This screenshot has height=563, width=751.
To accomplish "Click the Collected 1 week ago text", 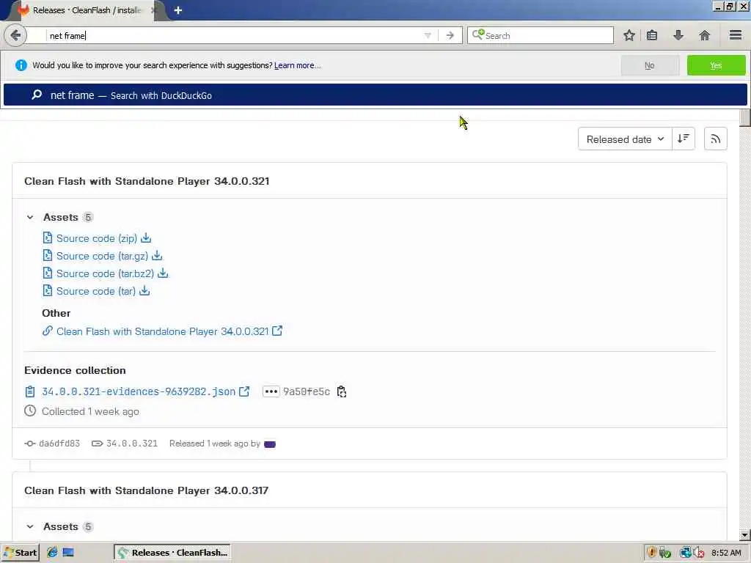I will click(x=90, y=412).
